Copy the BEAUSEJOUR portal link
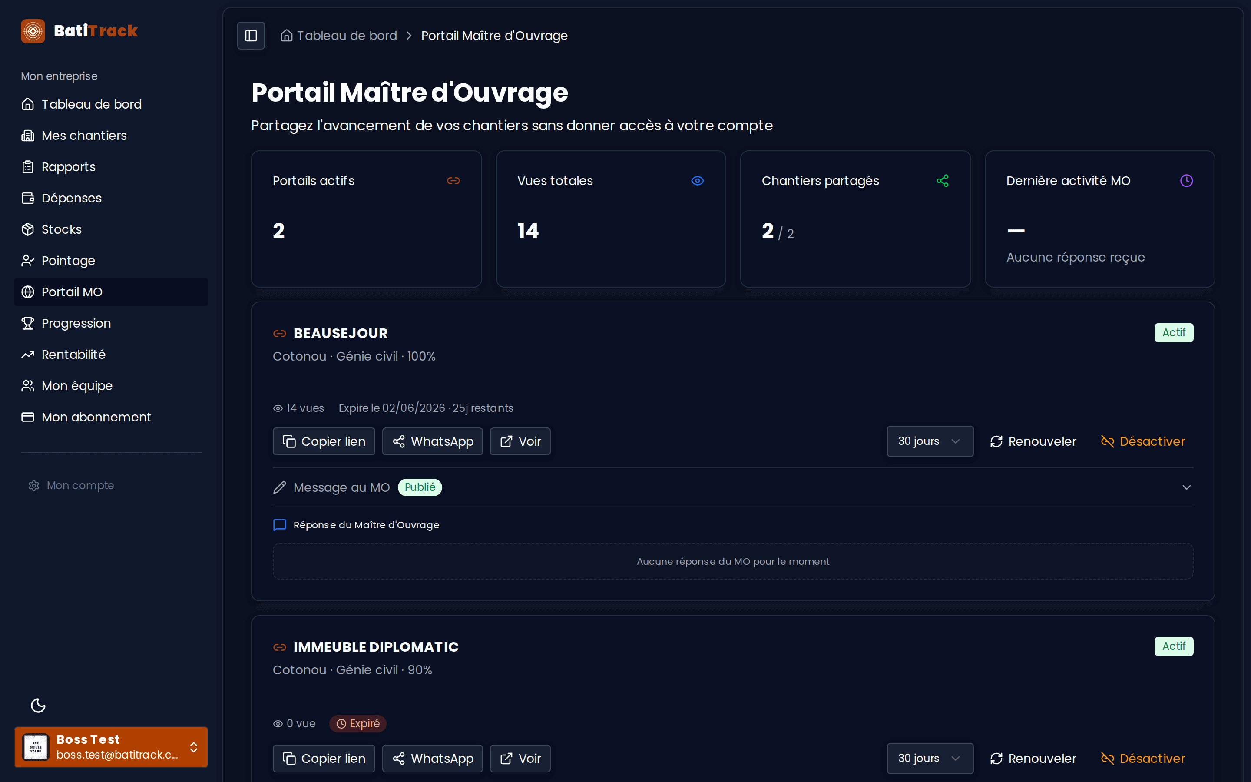Screen dimensions: 1251x782 click(324, 441)
